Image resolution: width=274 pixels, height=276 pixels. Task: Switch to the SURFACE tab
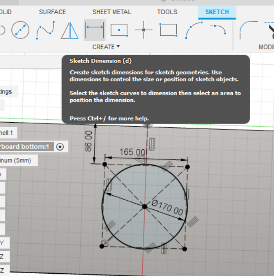pos(52,12)
